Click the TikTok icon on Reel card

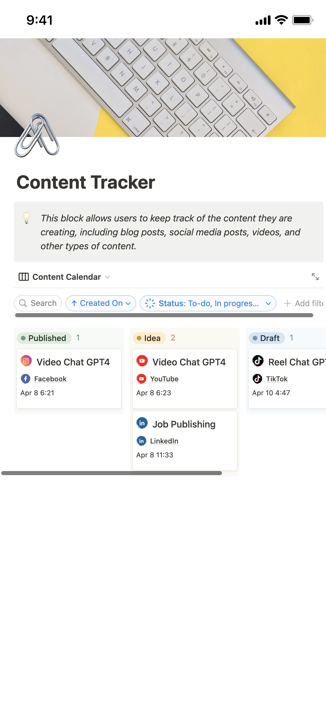[258, 361]
